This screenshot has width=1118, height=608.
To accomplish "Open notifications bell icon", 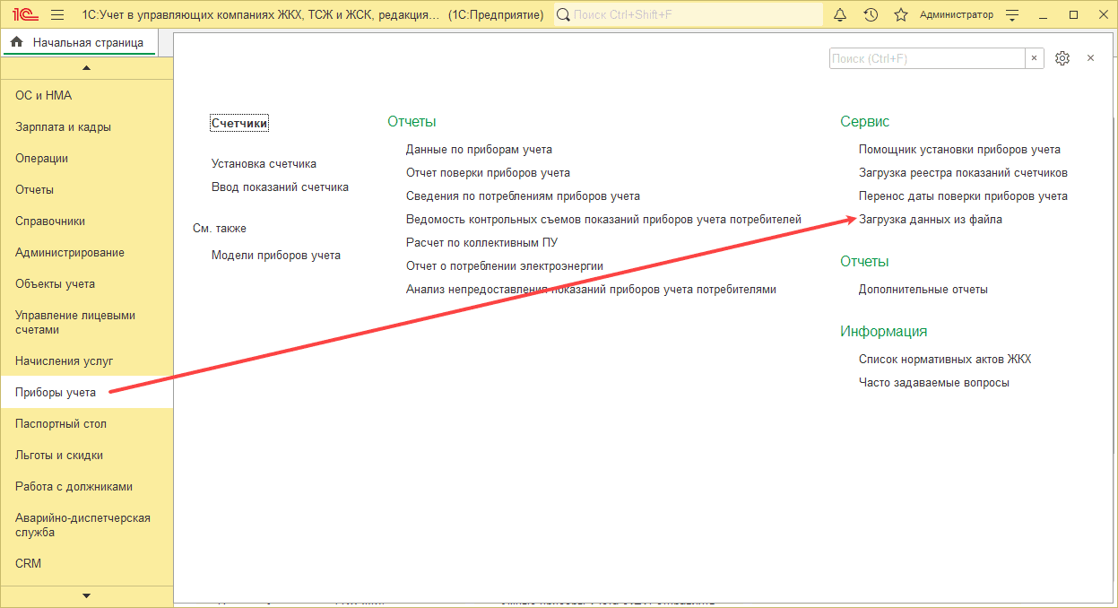I will click(x=840, y=15).
